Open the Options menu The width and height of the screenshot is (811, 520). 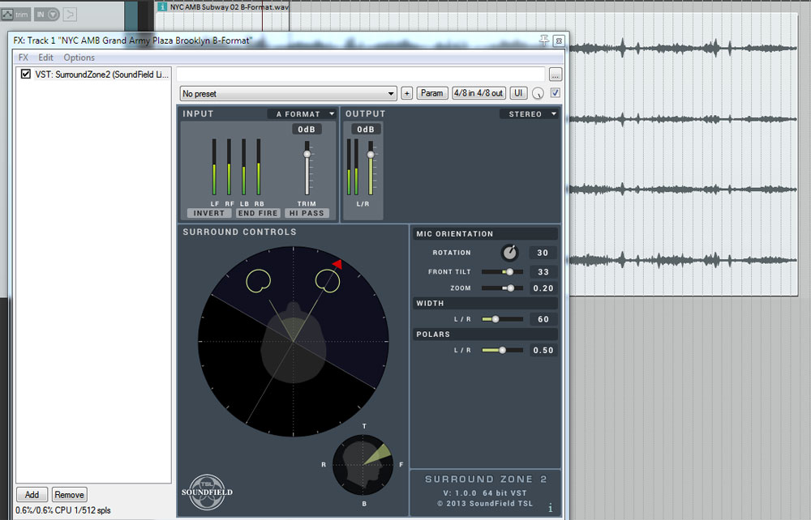79,58
